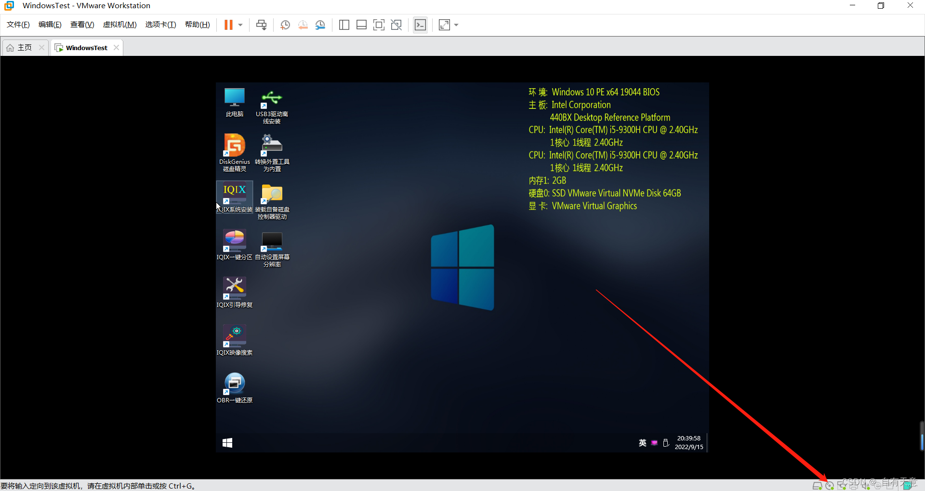Image resolution: width=925 pixels, height=491 pixels.
Task: Click the hard disk status bar icon
Action: click(817, 486)
